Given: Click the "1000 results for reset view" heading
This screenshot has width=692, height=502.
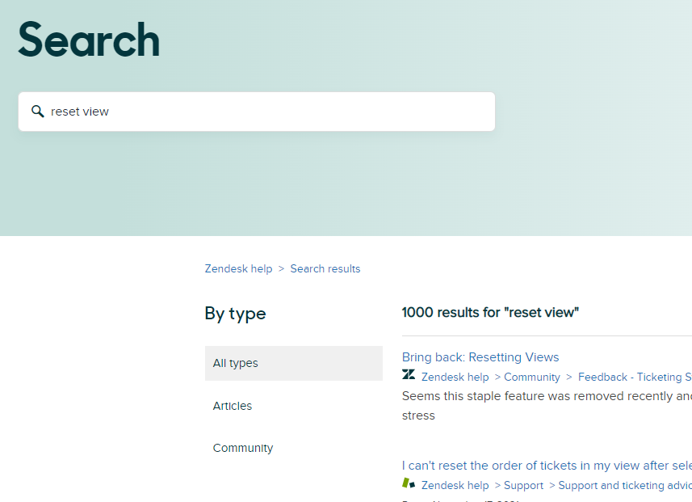Looking at the screenshot, I should tap(490, 312).
